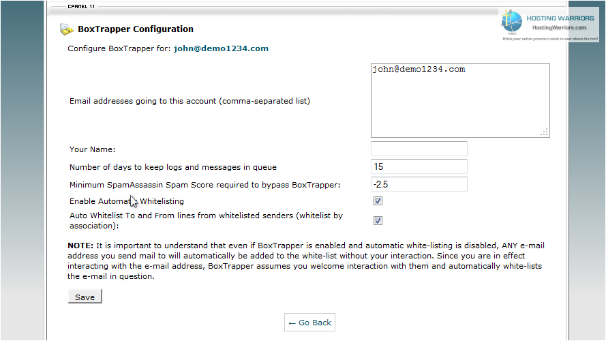
Task: Click the Auto Whitelist To and From label
Action: pos(206,221)
